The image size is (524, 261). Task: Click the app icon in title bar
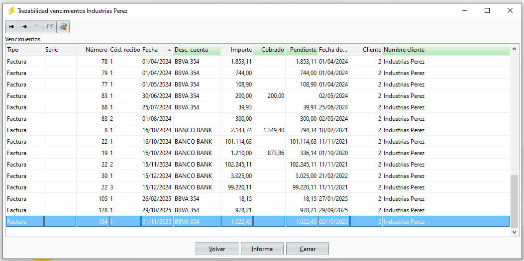pos(11,10)
